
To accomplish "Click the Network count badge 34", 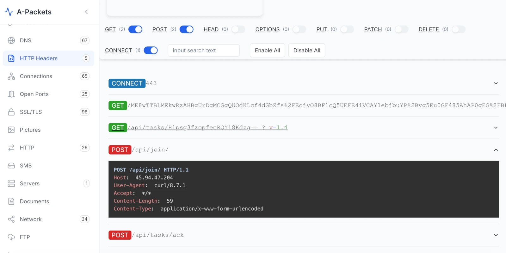I will [x=84, y=219].
